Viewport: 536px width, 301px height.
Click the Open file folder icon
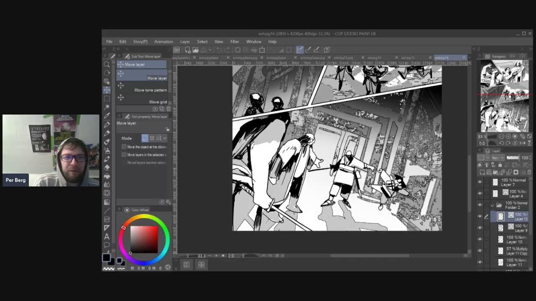tap(196, 50)
